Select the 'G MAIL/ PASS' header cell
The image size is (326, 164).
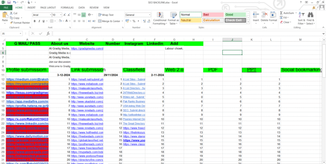(x=27, y=44)
